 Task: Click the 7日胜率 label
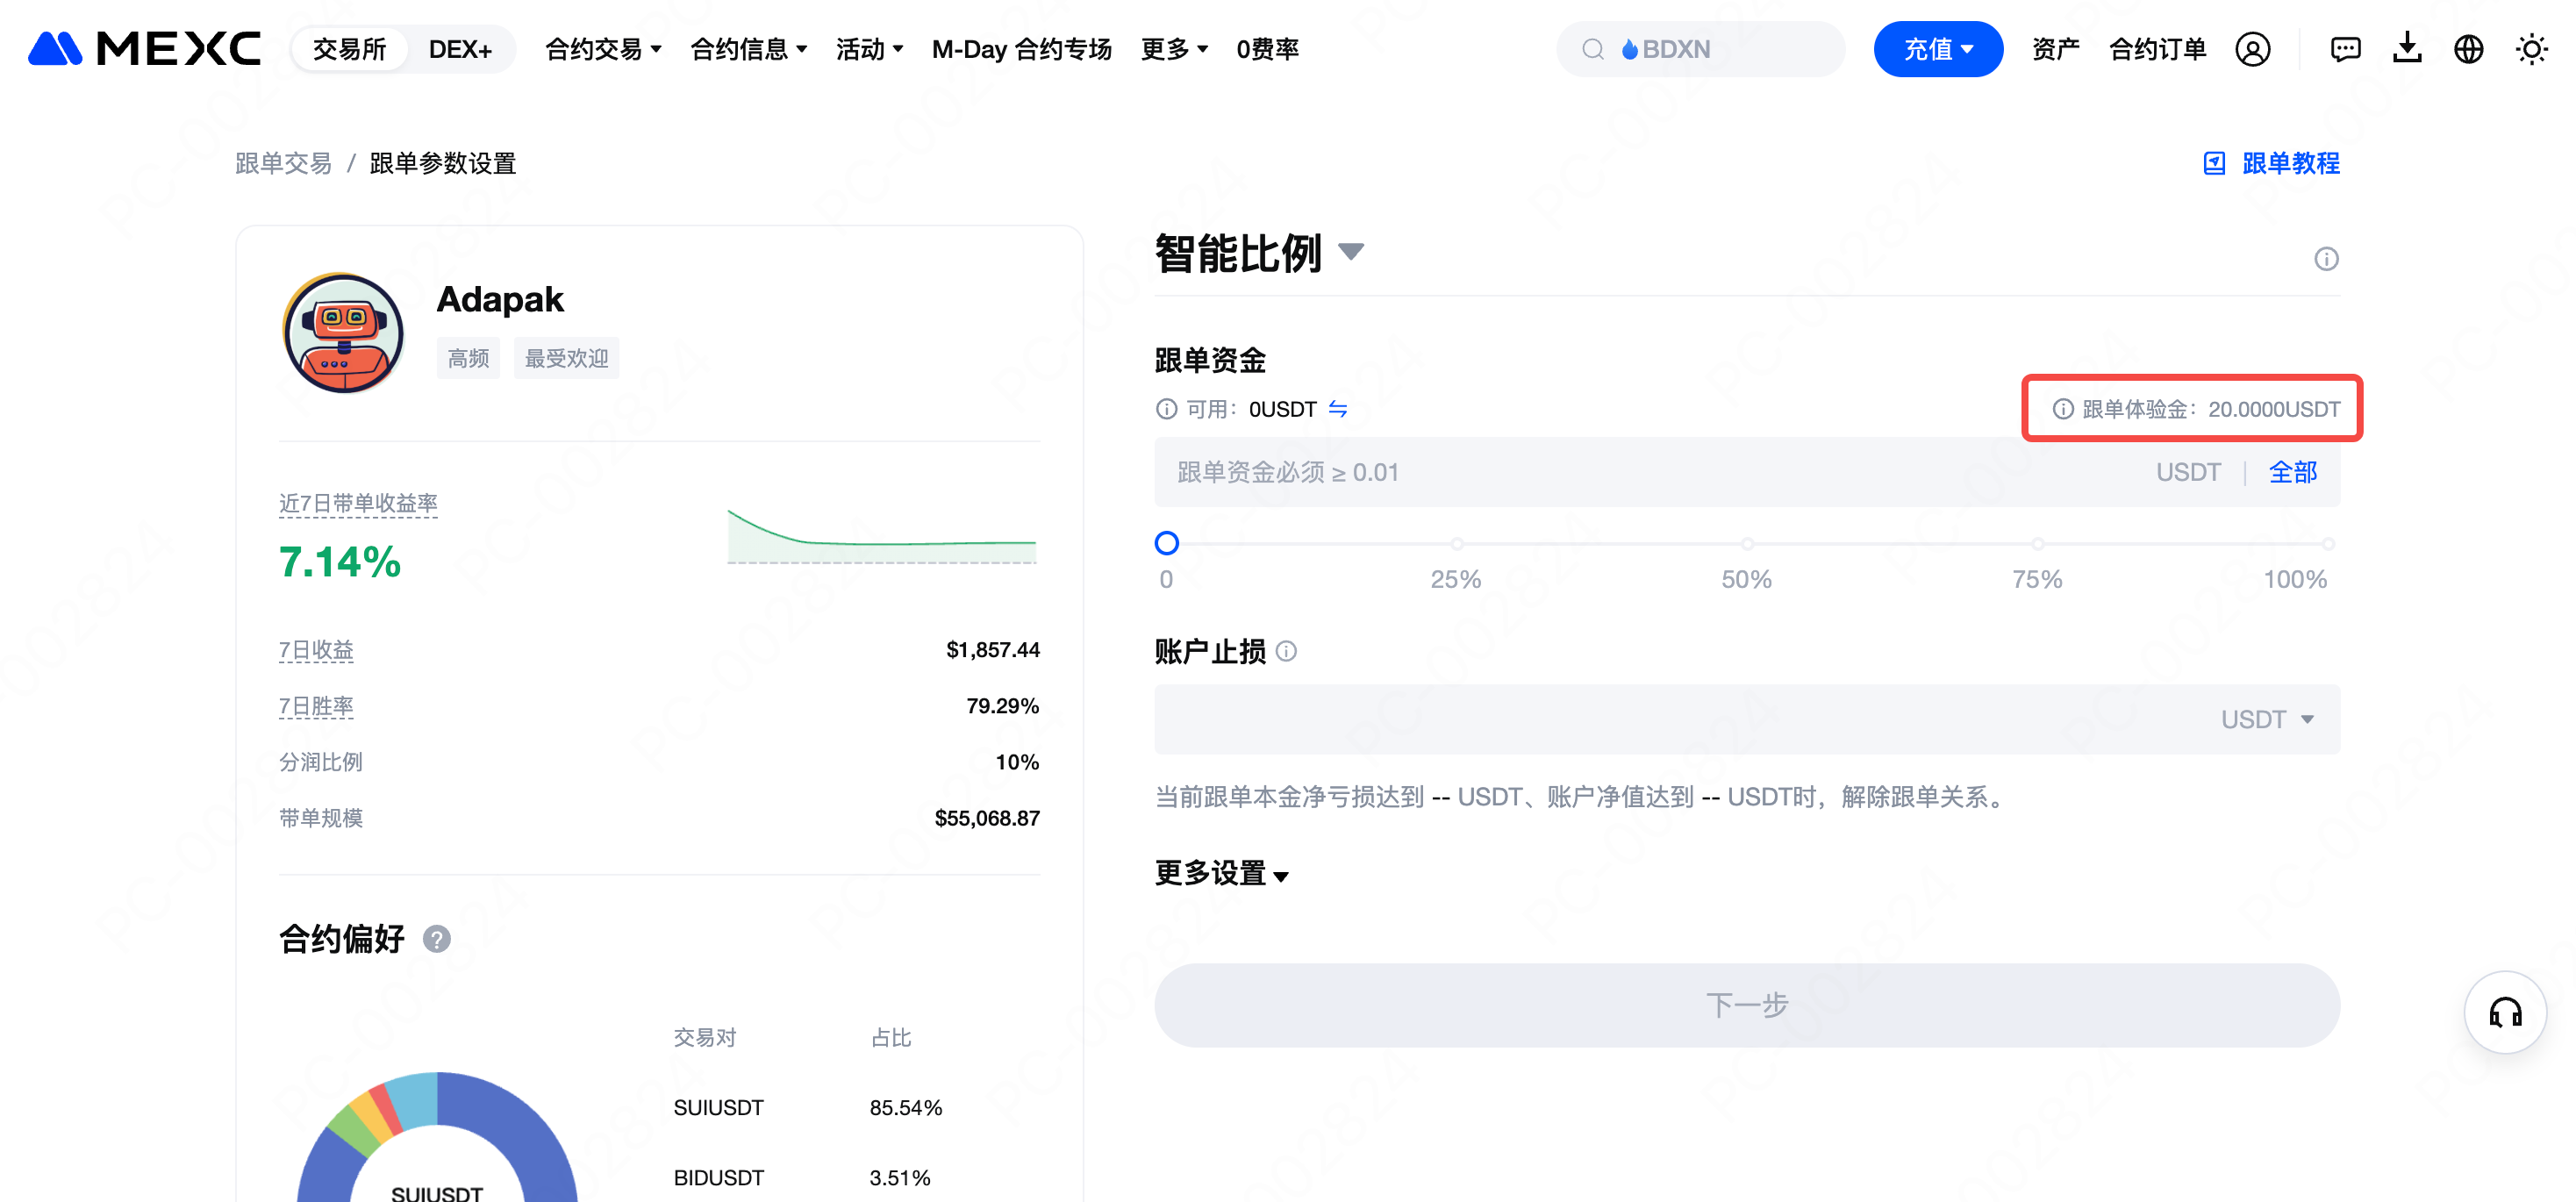click(316, 706)
